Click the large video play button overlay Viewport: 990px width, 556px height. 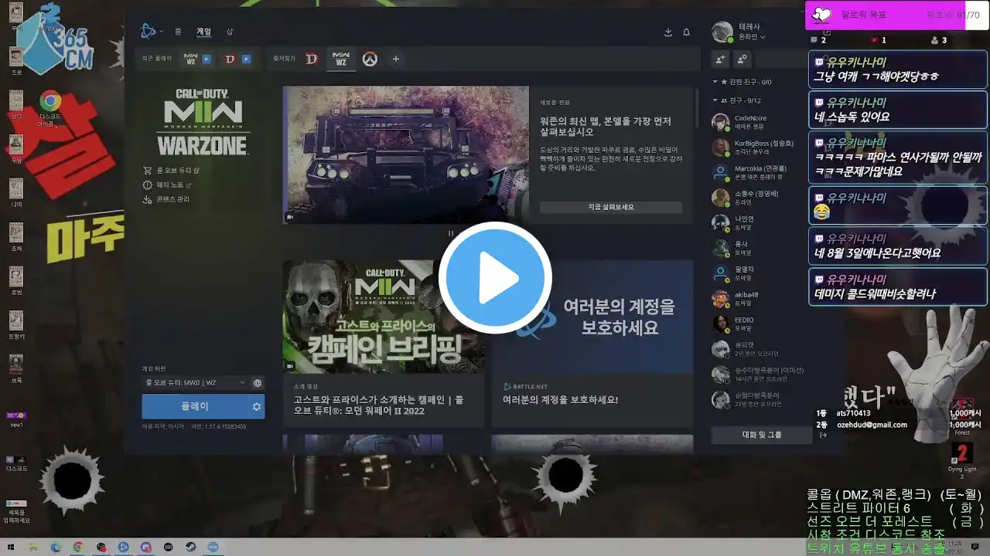[x=495, y=278]
